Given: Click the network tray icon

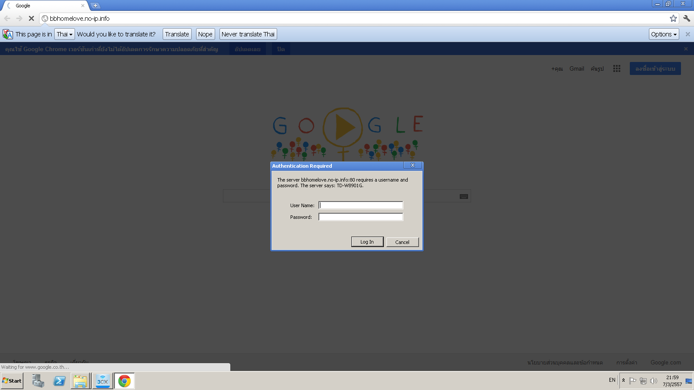Looking at the screenshot, I should [643, 381].
